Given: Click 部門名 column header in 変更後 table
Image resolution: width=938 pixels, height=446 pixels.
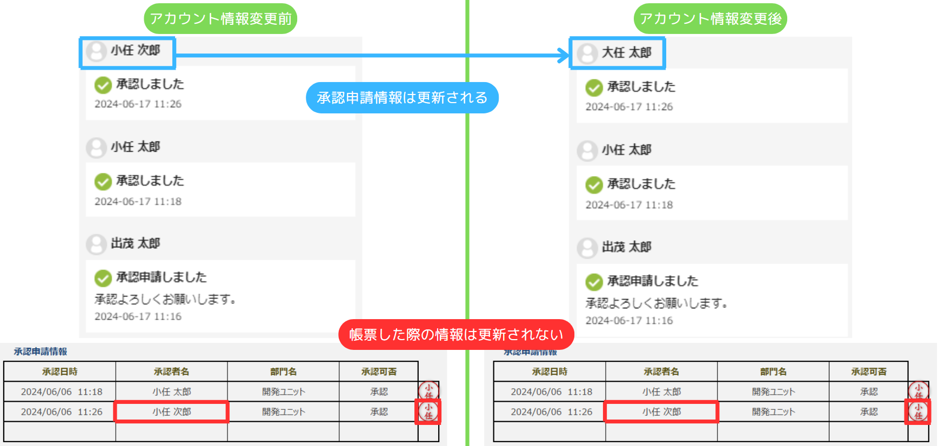Looking at the screenshot, I should [x=773, y=371].
